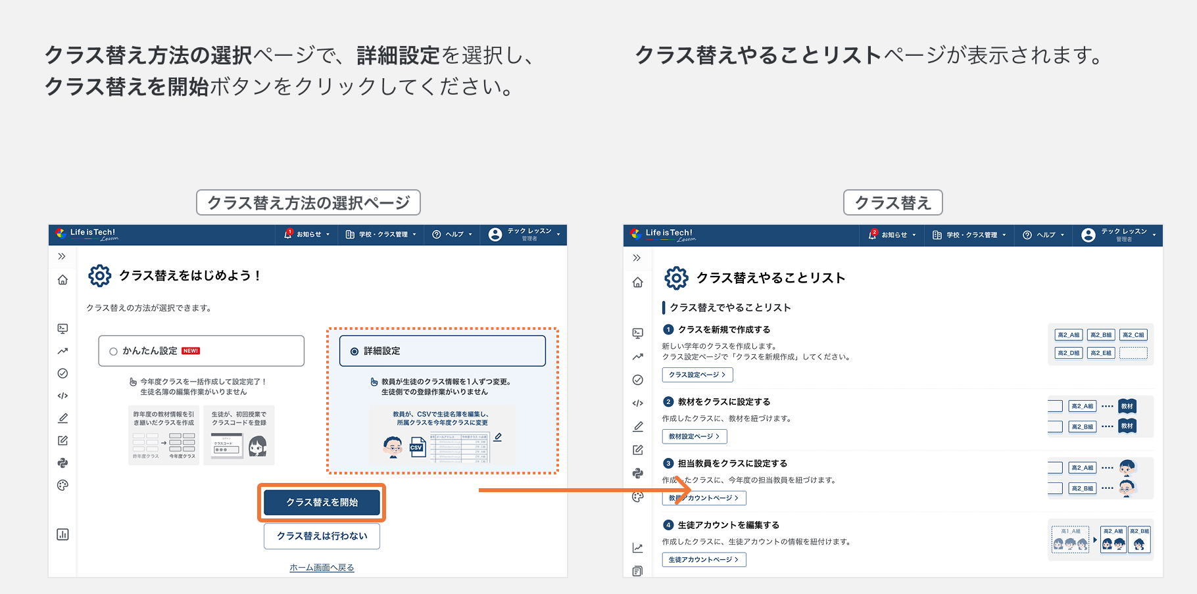This screenshot has width=1197, height=594.
Task: Click pencil icon in left sidebar
Action: (62, 418)
